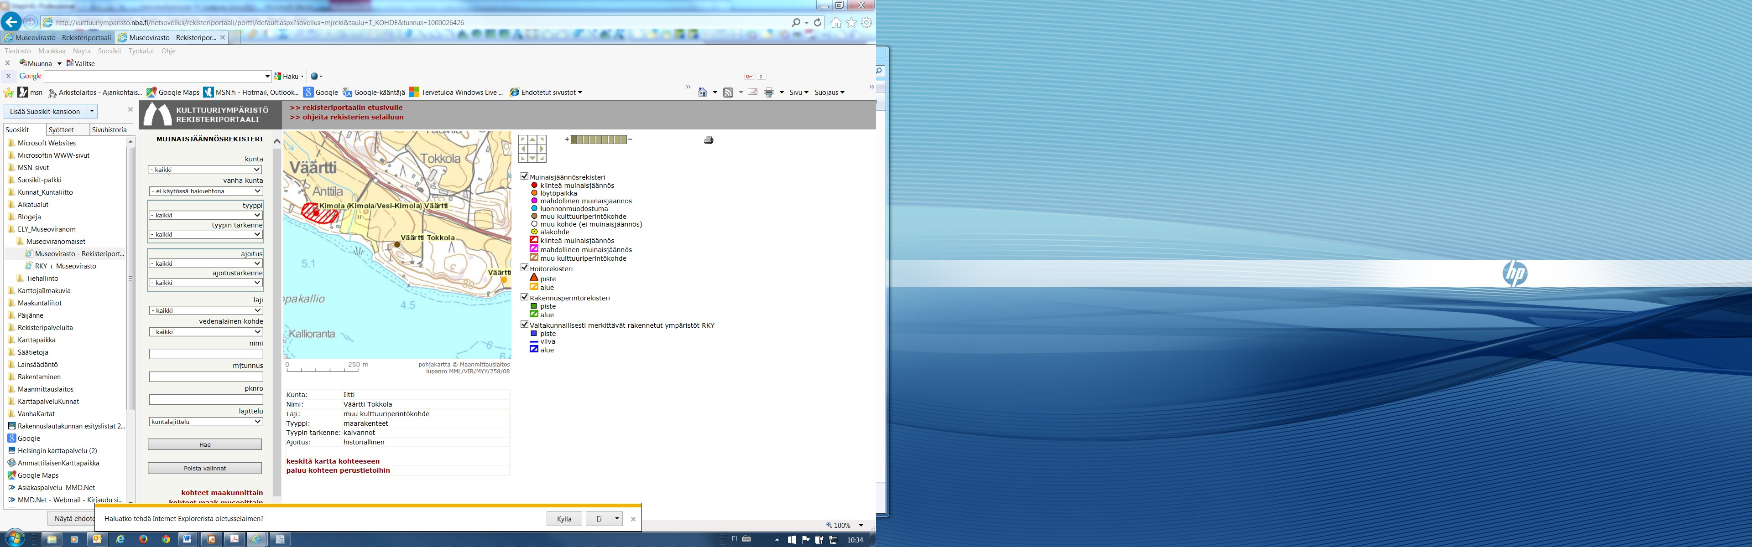Click the Hae search button

pyautogui.click(x=205, y=444)
